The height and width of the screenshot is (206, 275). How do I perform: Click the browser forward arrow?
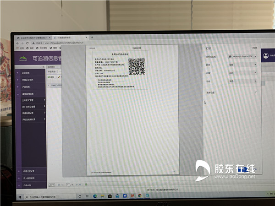tap(22, 43)
